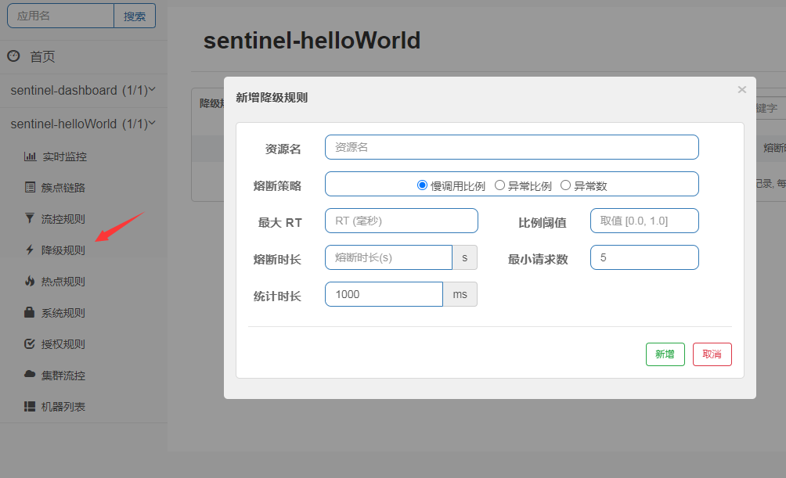Close the 新增降级规则 dialog with X

click(x=742, y=90)
